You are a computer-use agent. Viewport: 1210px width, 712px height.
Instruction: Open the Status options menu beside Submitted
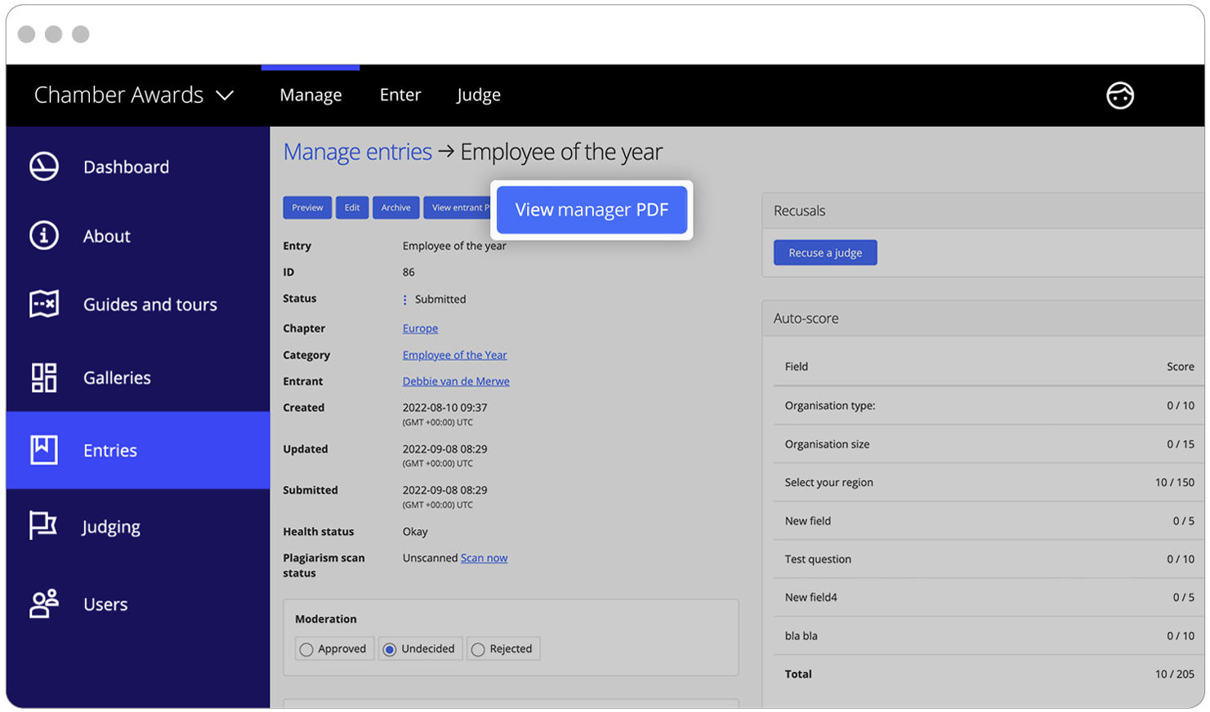coord(404,300)
